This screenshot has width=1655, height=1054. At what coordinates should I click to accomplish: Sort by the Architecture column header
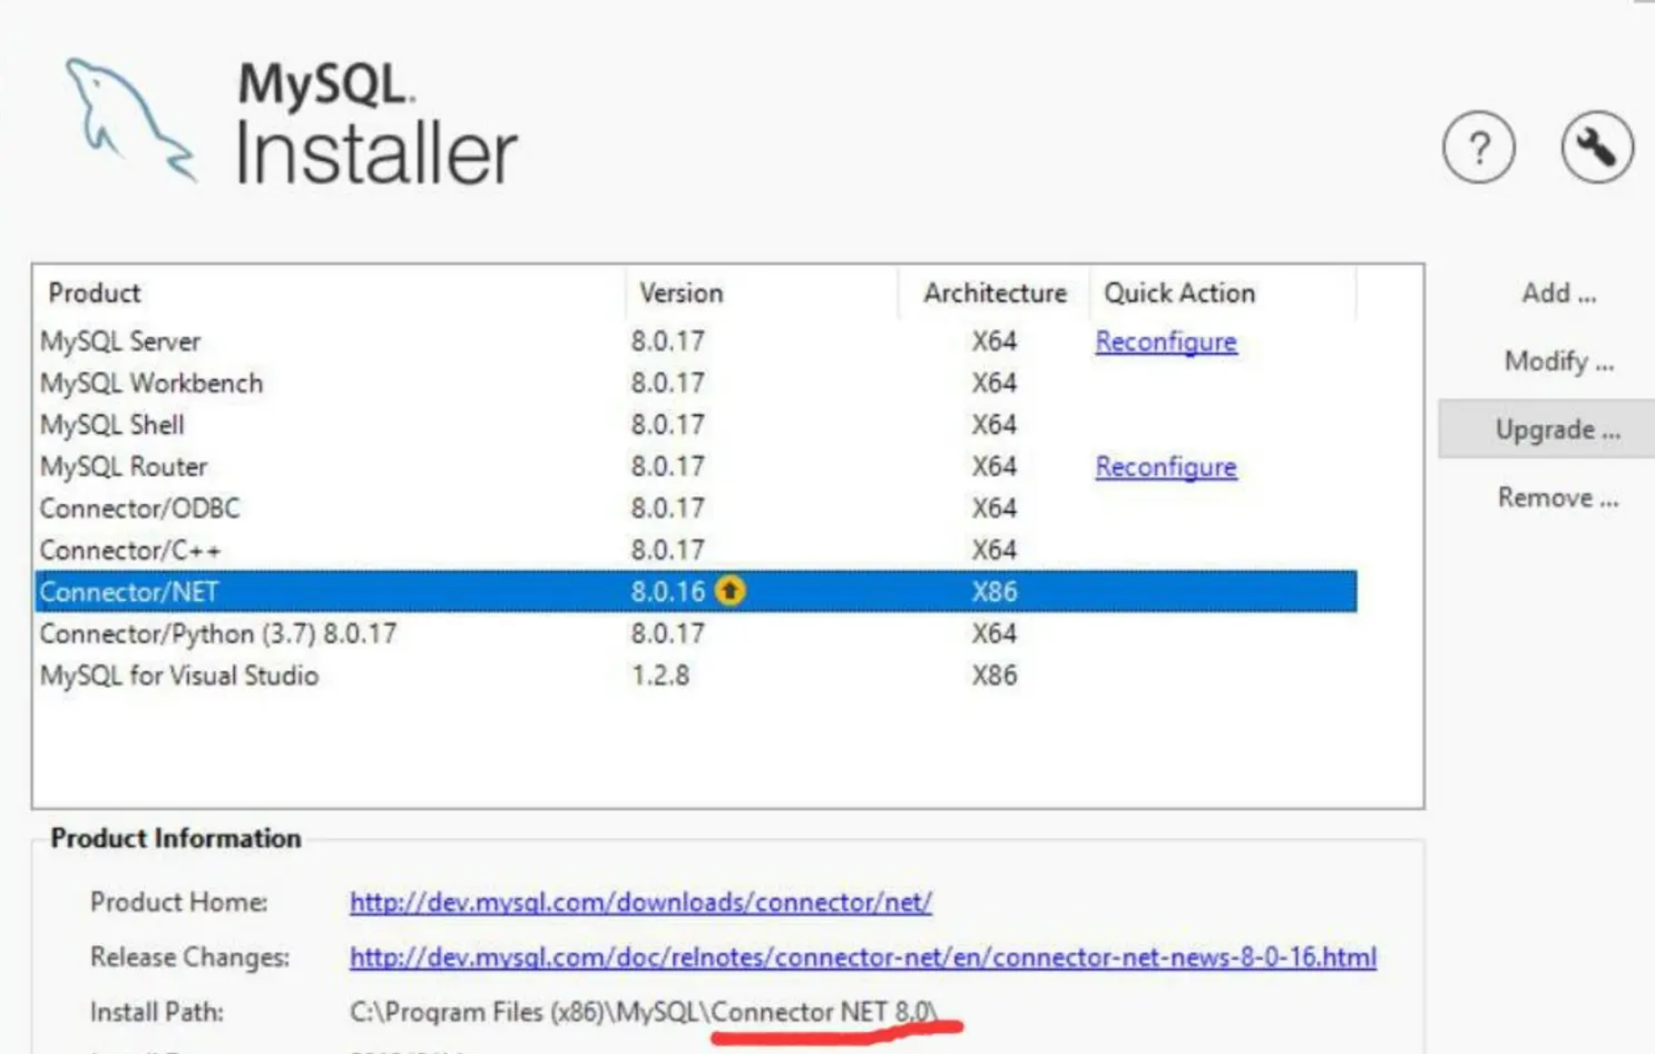(994, 293)
